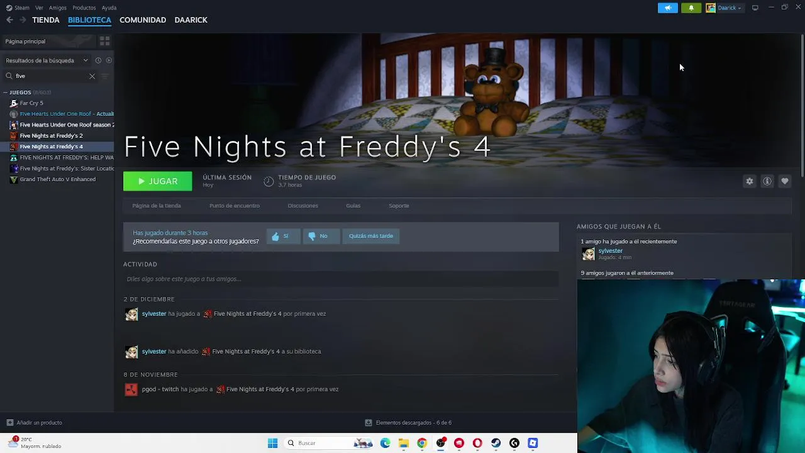805x453 pixels.
Task: Click the add product plus icon
Action: (x=9, y=423)
